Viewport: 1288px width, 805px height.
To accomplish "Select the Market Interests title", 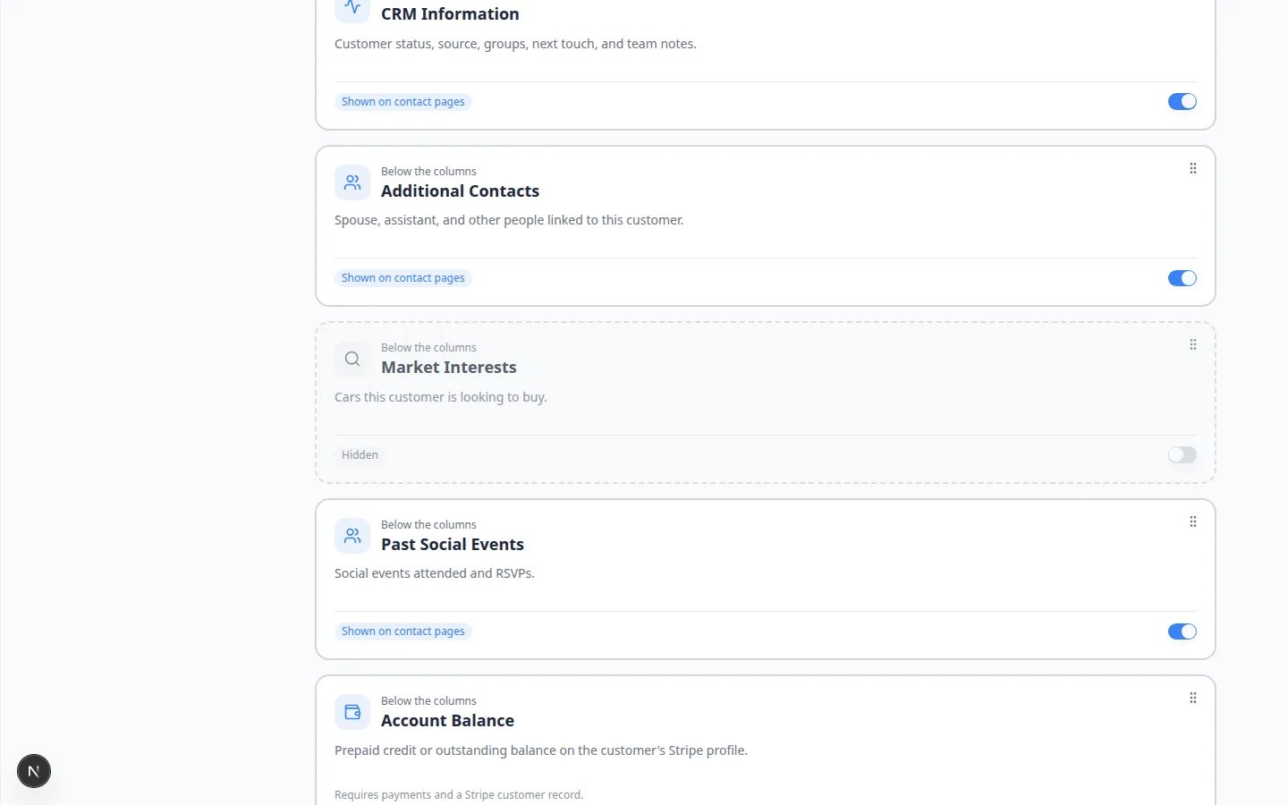I will point(449,368).
